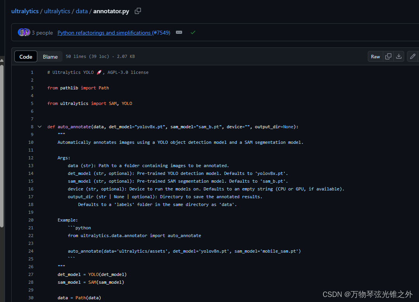Click the Path symbol in the pathlib import line

(104, 88)
